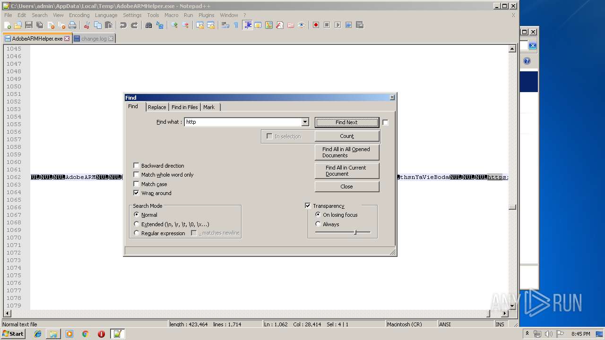Open the Macro menu
Image resolution: width=605 pixels, height=340 pixels.
coord(171,15)
